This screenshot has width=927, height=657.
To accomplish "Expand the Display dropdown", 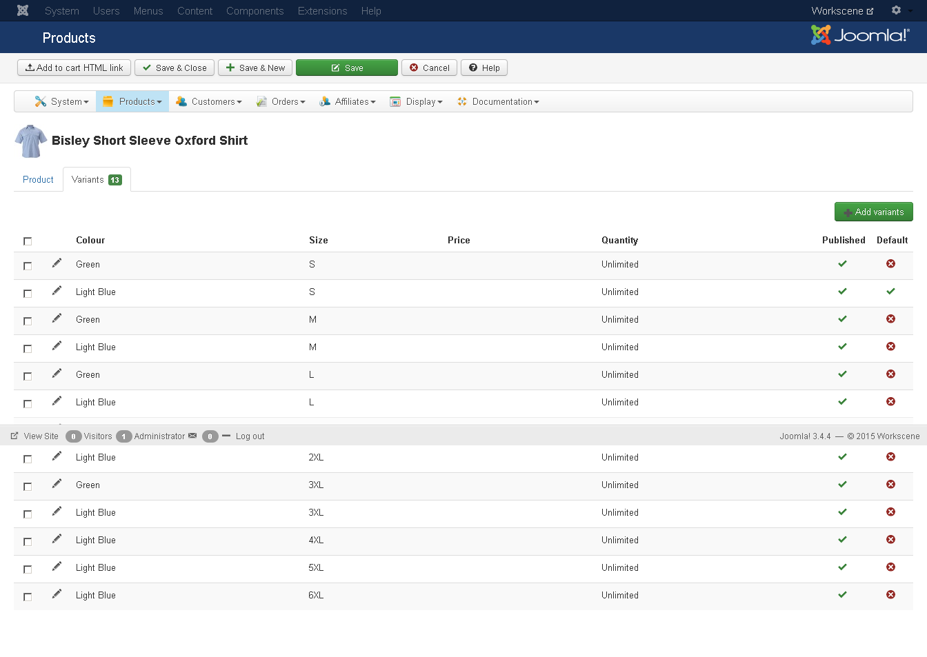I will pyautogui.click(x=416, y=101).
